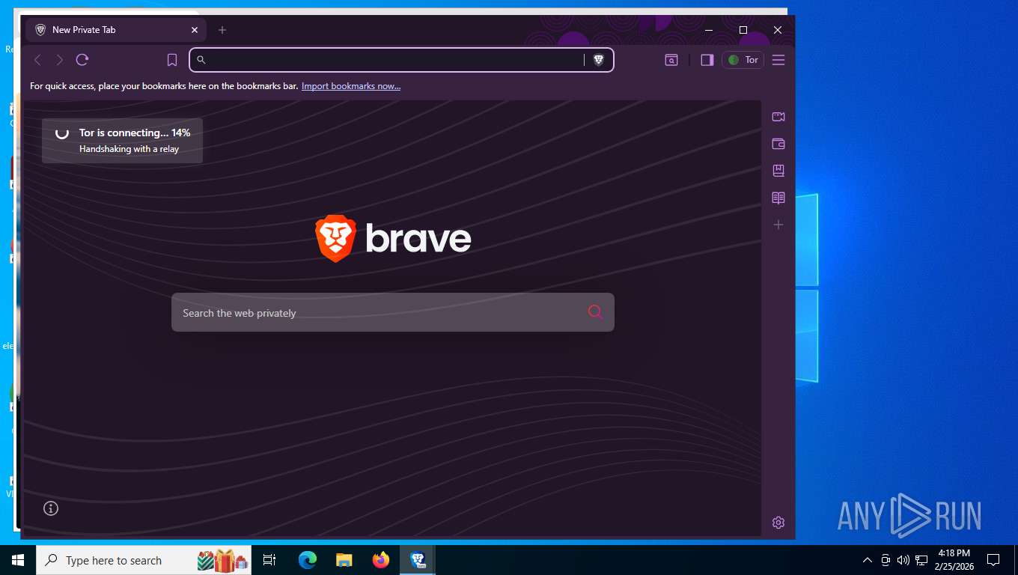Click the pink search magnifier icon

click(x=595, y=312)
